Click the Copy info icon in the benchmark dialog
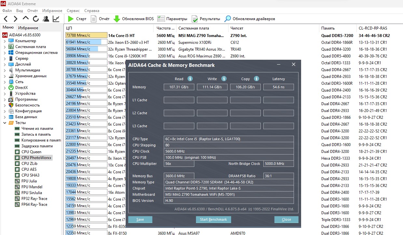 (257, 79)
